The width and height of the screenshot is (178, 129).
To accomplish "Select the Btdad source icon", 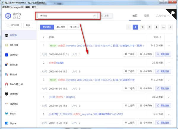I will (7, 74).
